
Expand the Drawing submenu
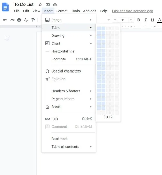point(69,36)
